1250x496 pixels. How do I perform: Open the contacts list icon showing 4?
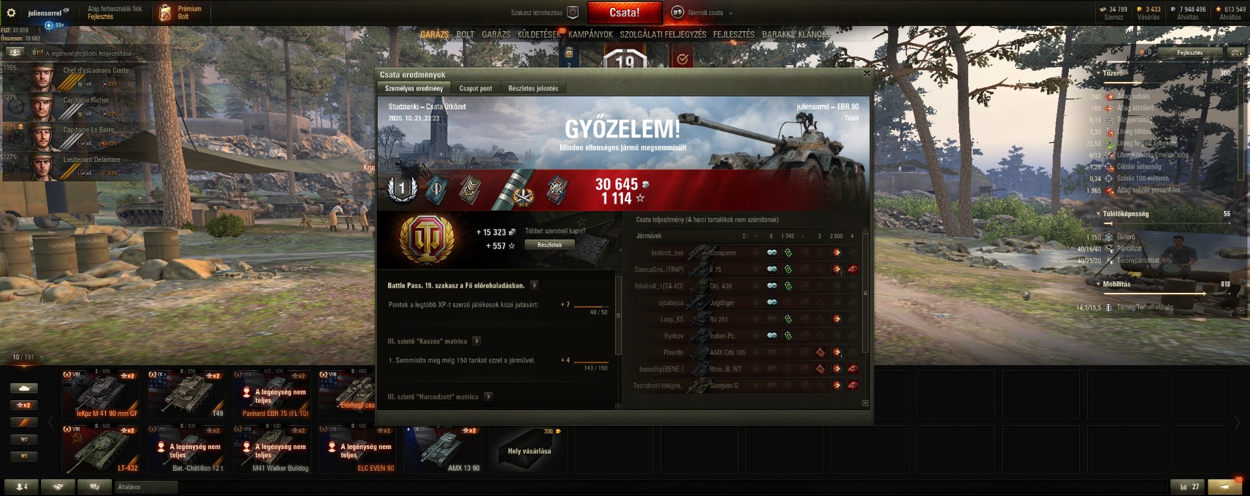click(21, 487)
